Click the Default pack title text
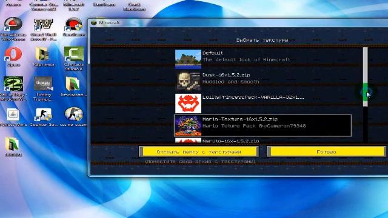This screenshot has width=388, height=218. (x=213, y=53)
